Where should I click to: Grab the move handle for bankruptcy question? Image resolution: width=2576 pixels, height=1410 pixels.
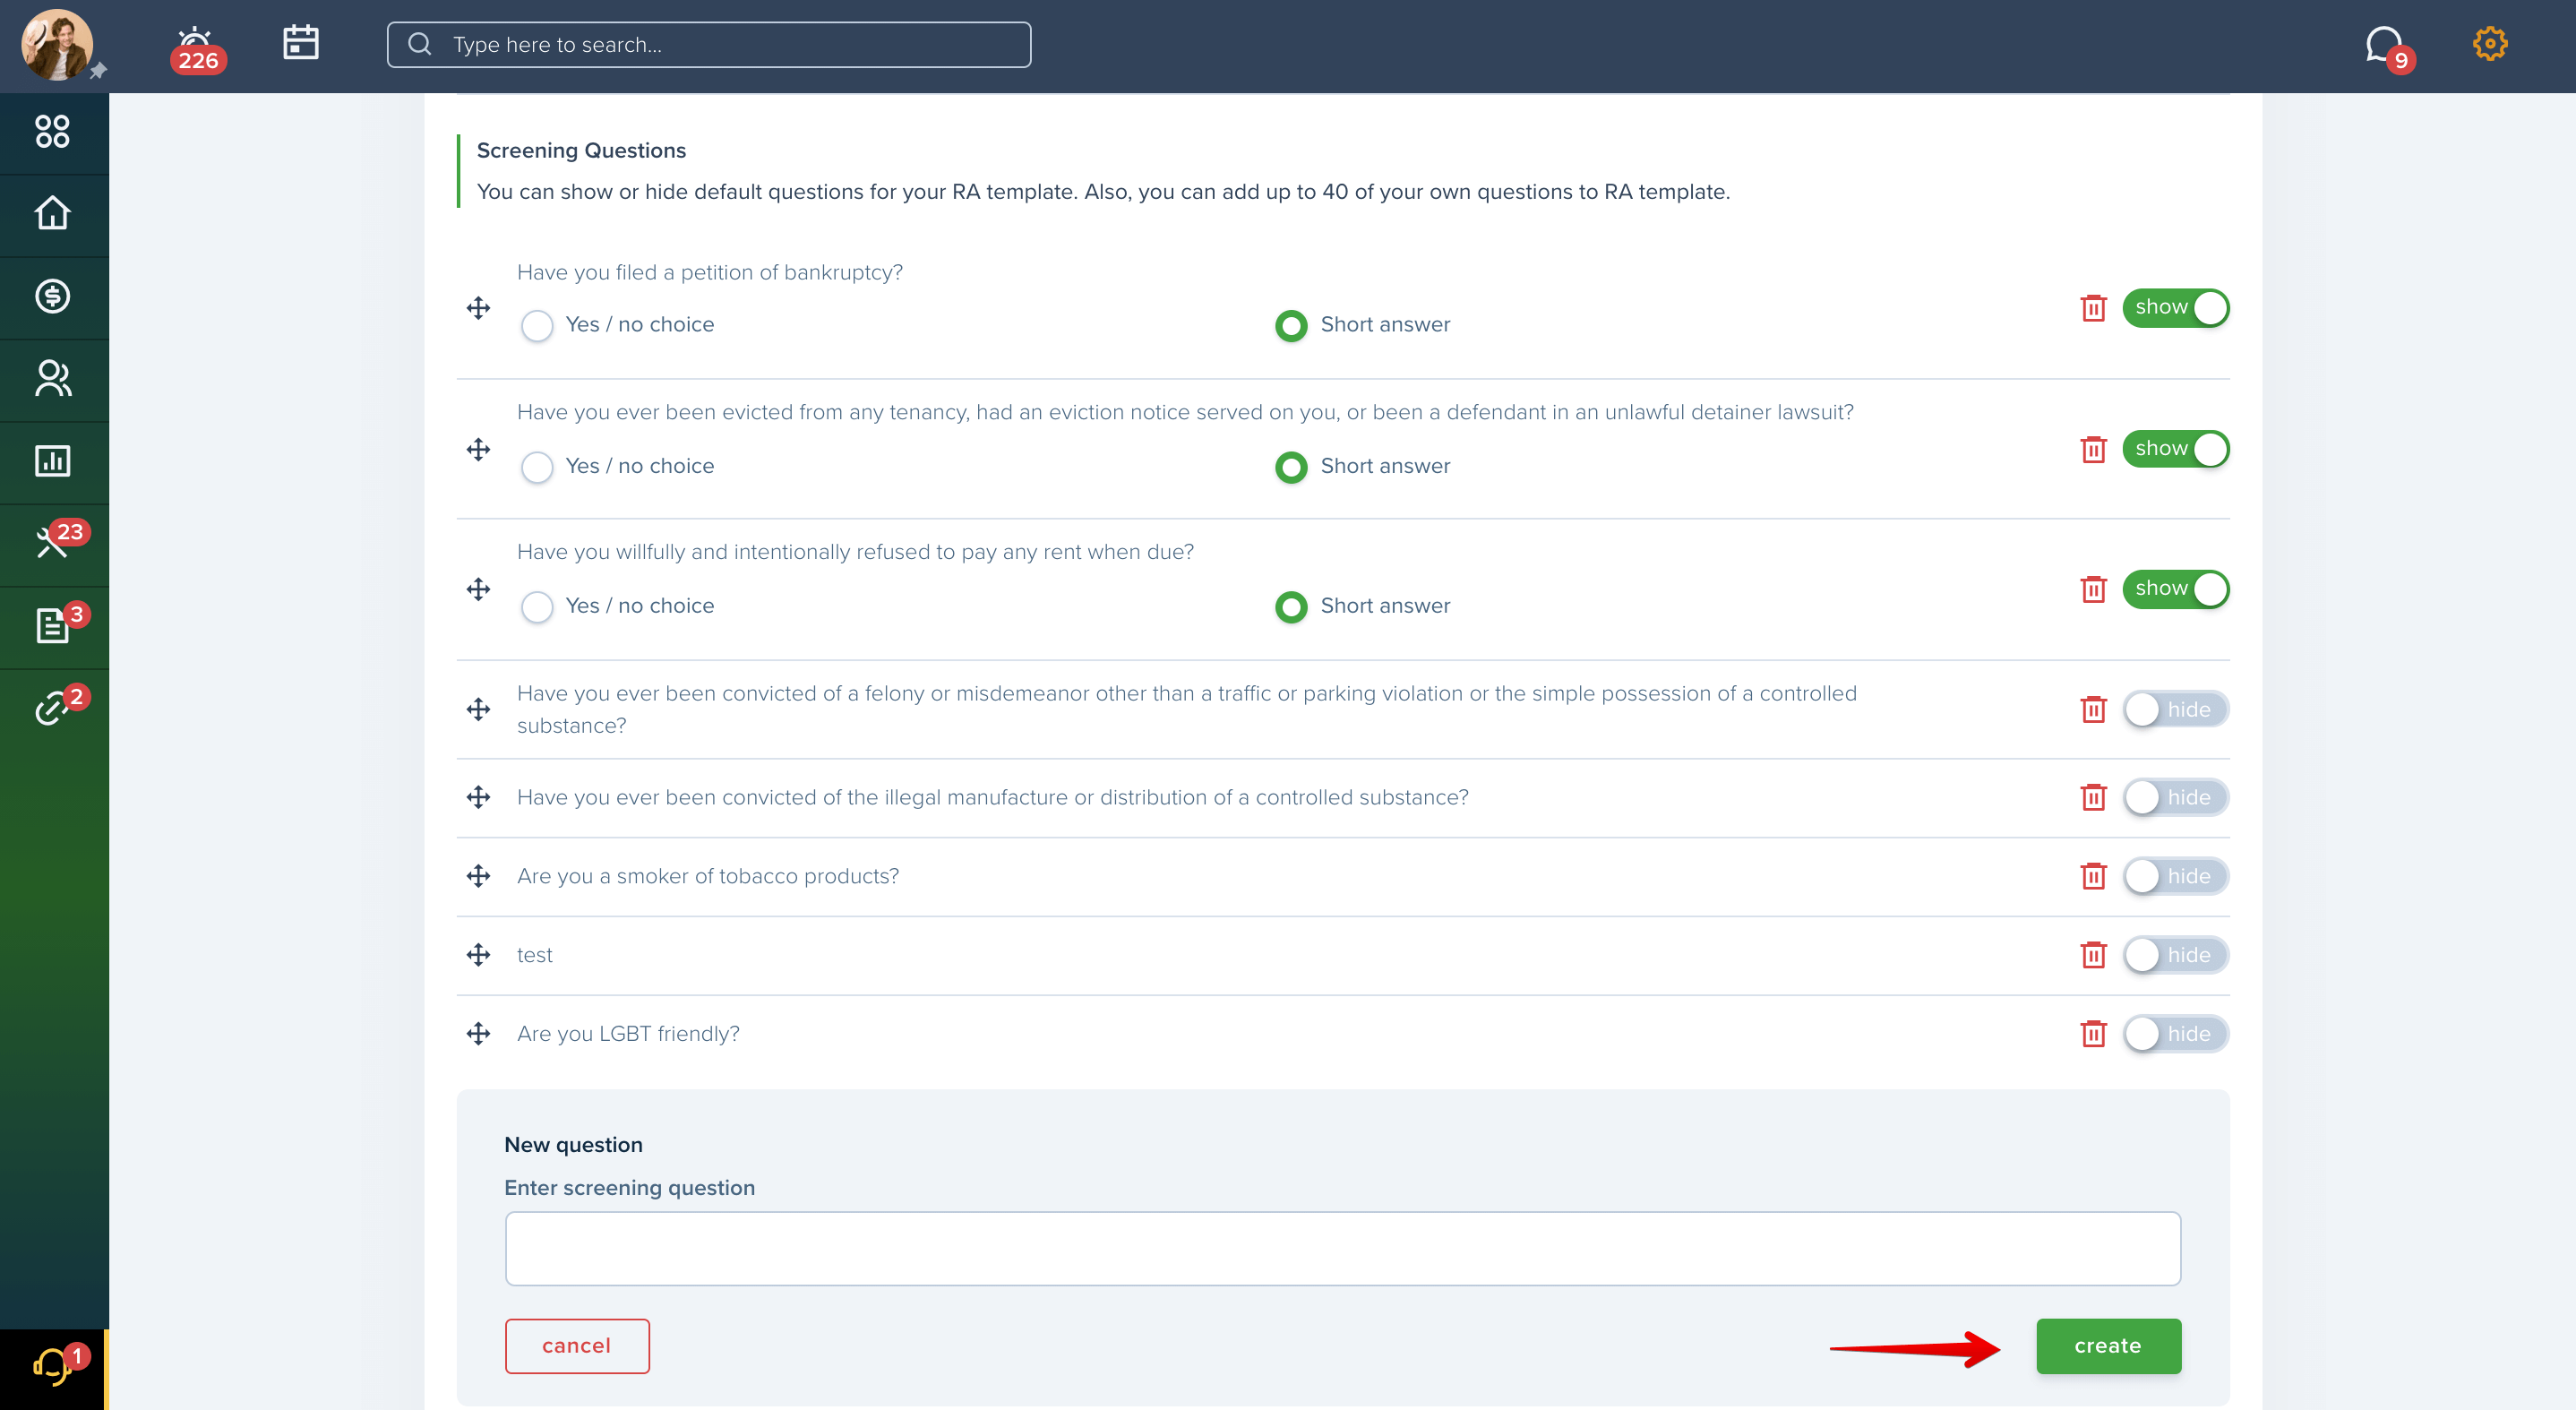click(x=478, y=308)
